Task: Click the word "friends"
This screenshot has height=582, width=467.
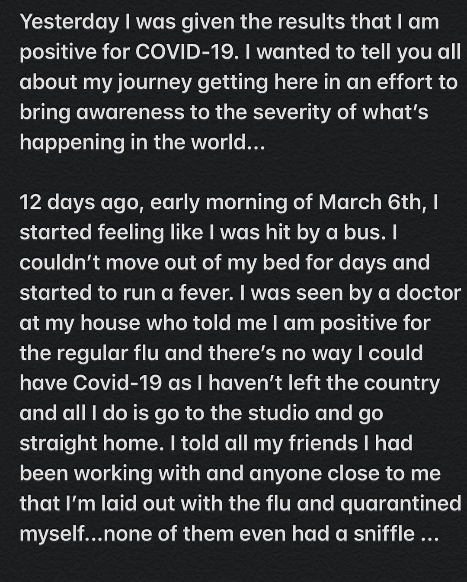Action: pyautogui.click(x=321, y=444)
